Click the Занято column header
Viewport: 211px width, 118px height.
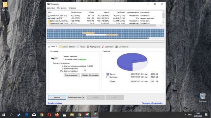[x=106, y=12]
